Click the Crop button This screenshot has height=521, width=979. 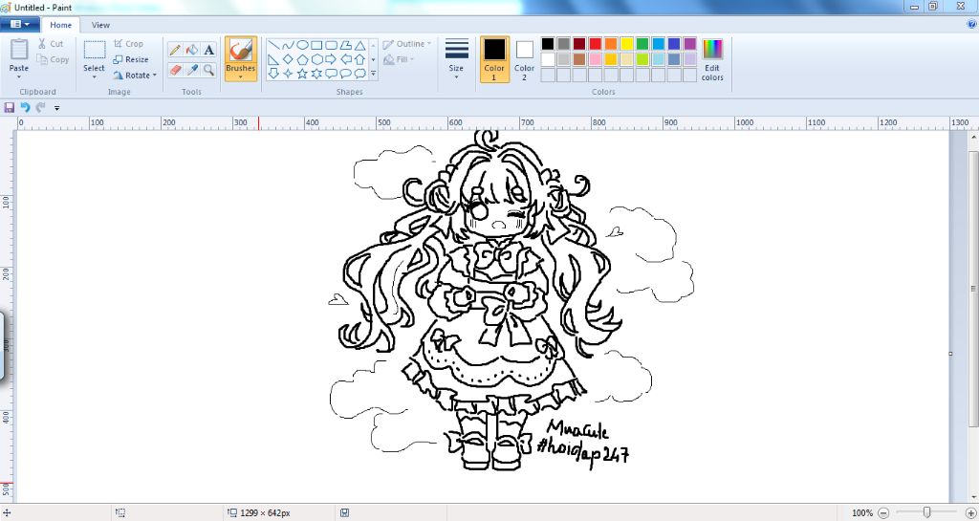click(129, 44)
